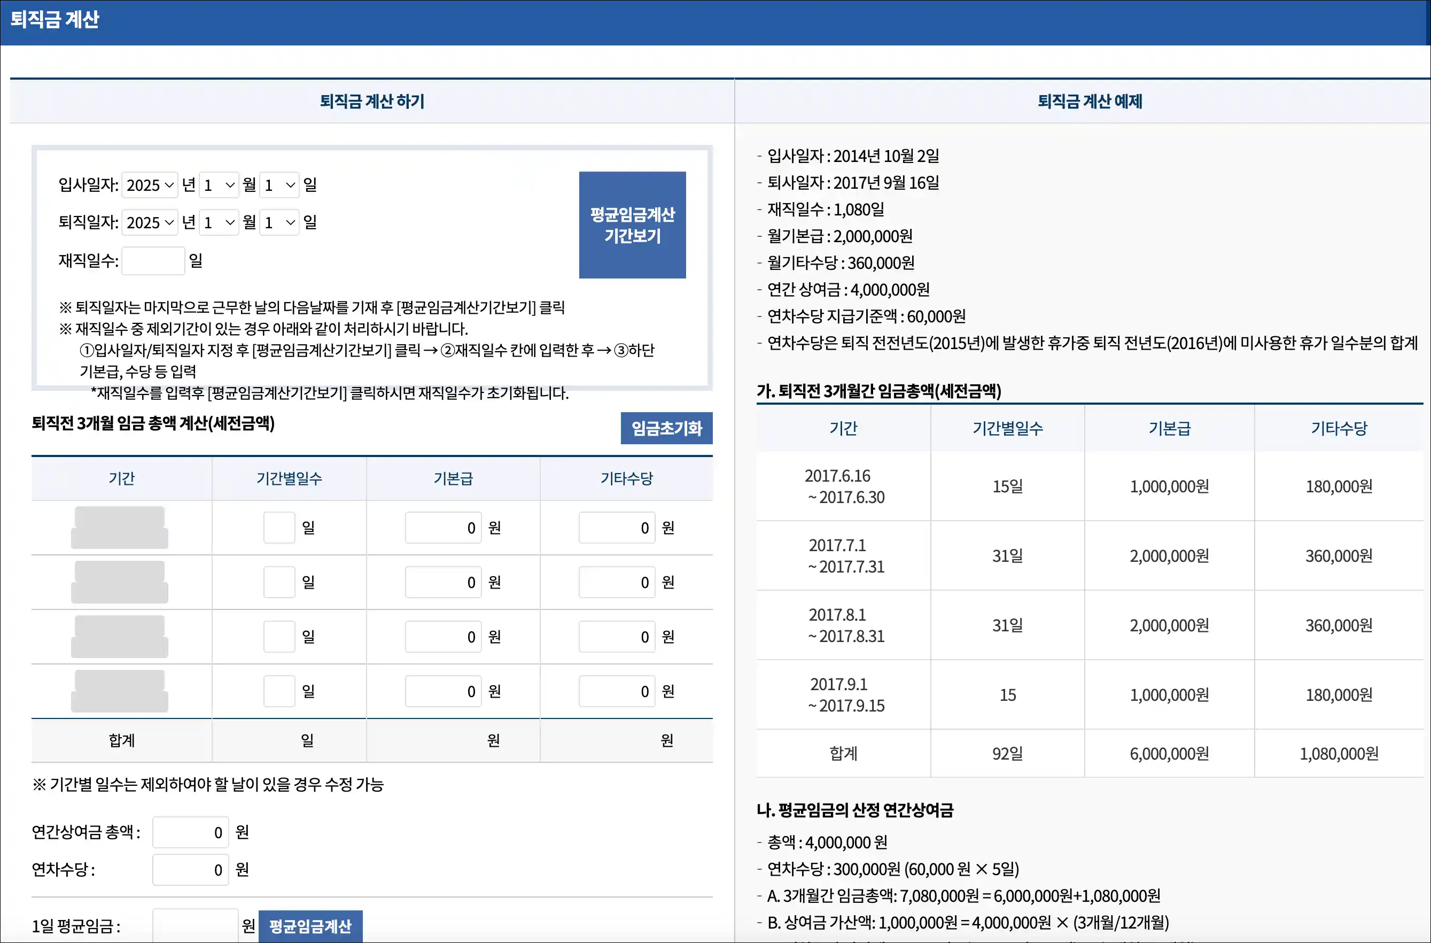Click third row 기본급 amount field
Screen dimensions: 1431x943
(443, 636)
